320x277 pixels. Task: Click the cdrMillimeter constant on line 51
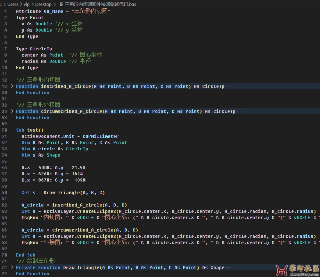click(100, 136)
